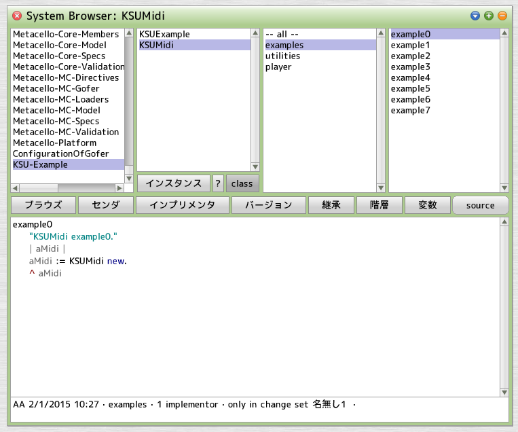518x432 pixels.
Task: Click code pane scroll up arrow
Action: (x=504, y=222)
